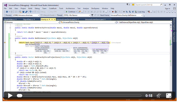Open the Solution Explorer side panel

click(174, 24)
